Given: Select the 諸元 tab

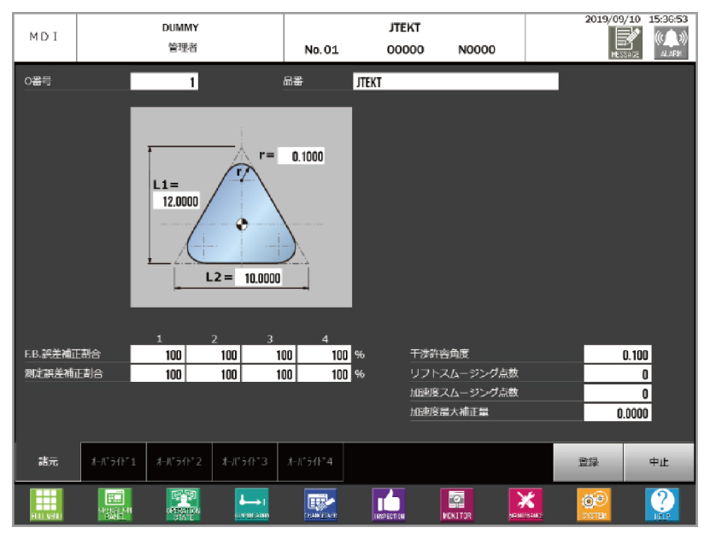Looking at the screenshot, I should (x=48, y=461).
